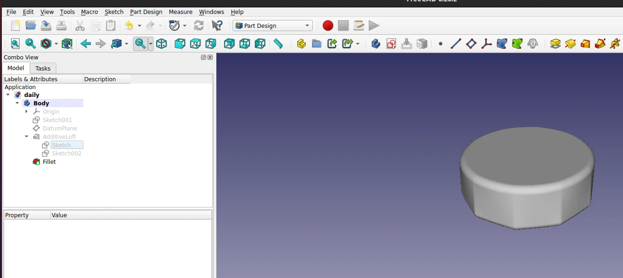The width and height of the screenshot is (623, 278).
Task: Click the selection back arrow
Action: pos(86,44)
